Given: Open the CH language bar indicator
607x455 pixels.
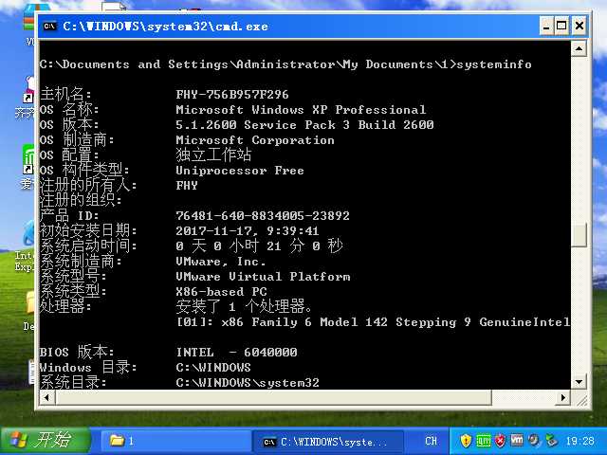Looking at the screenshot, I should [431, 441].
